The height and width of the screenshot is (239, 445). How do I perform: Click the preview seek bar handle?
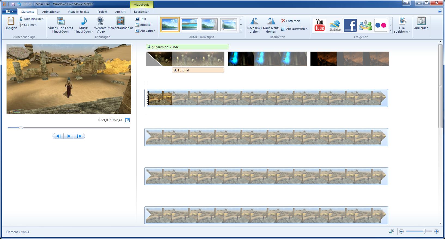[21, 128]
